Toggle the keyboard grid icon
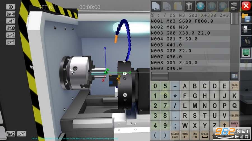 [234, 76]
